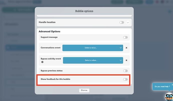Click the Conversations event label
Viewport: 173px width, 101px height.
50,48
